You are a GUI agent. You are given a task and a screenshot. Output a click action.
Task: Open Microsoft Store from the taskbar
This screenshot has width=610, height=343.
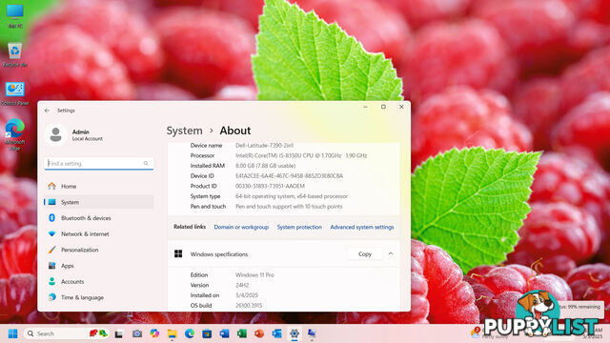coord(207,333)
